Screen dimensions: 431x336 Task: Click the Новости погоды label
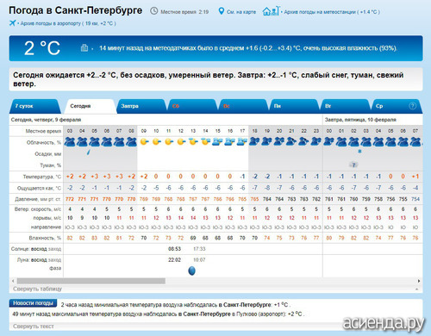[x=33, y=303]
